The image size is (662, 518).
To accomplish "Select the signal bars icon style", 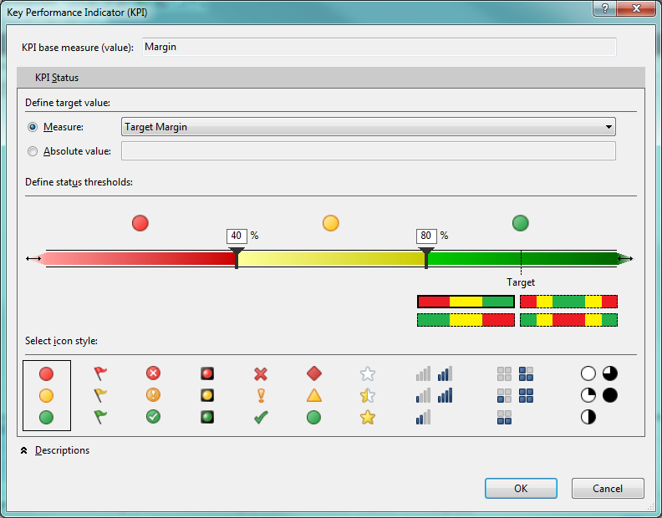I will pos(434,395).
